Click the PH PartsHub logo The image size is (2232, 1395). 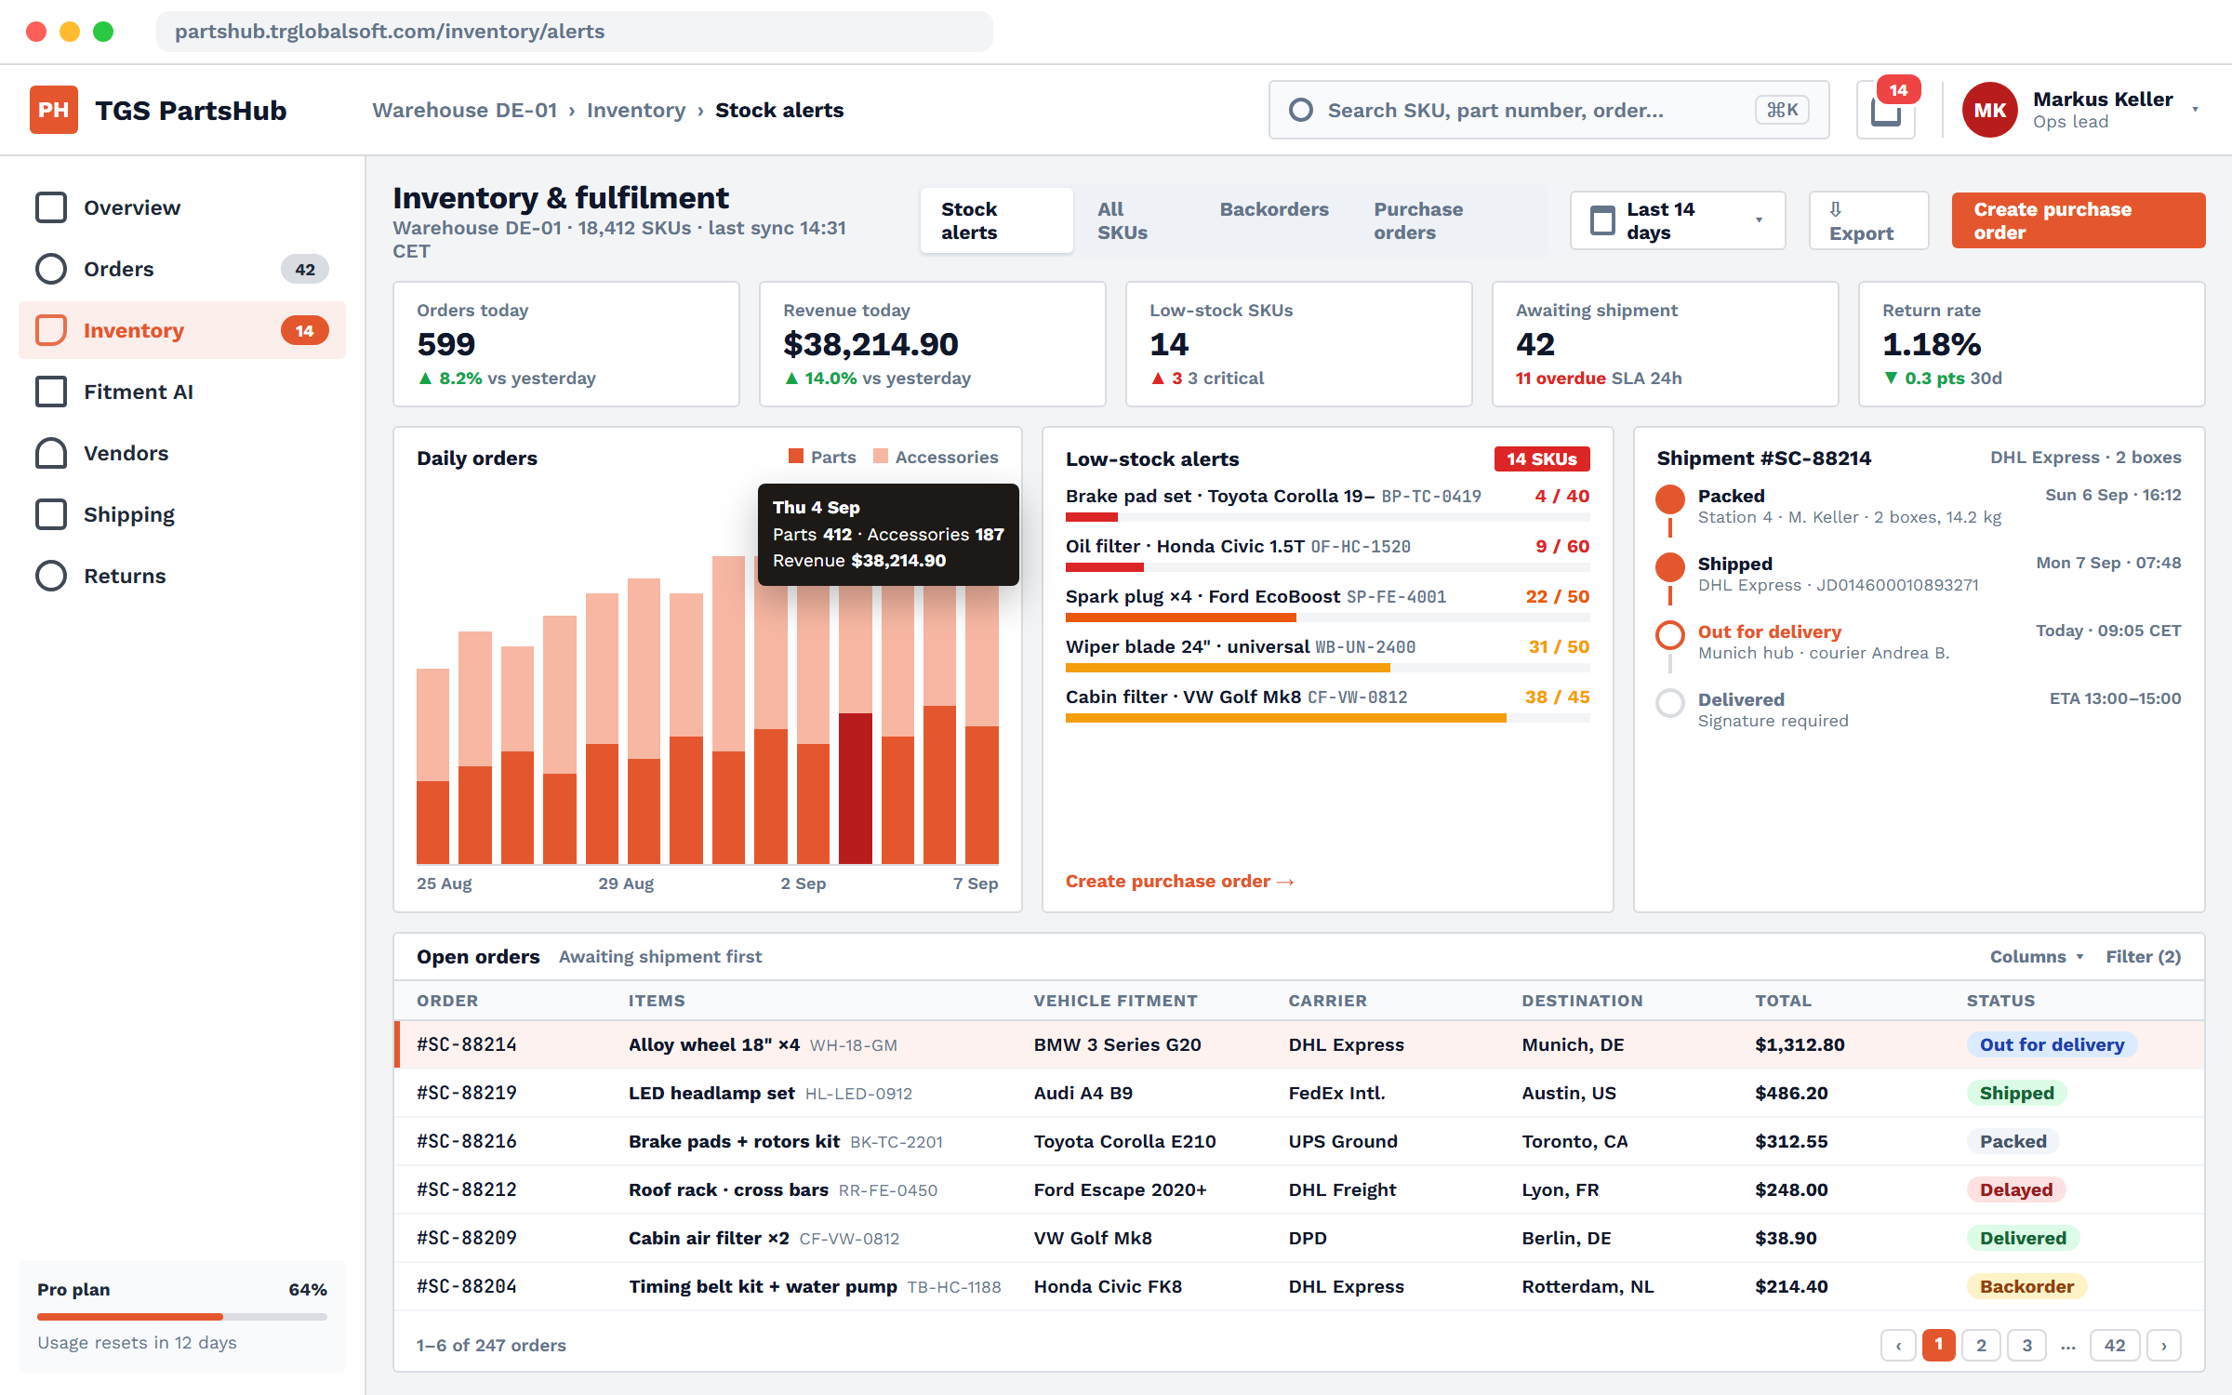click(53, 110)
